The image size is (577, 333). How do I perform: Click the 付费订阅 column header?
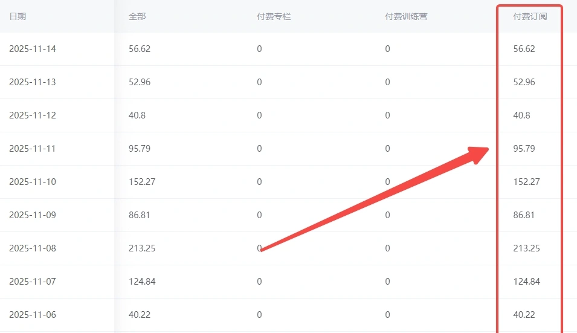click(530, 16)
